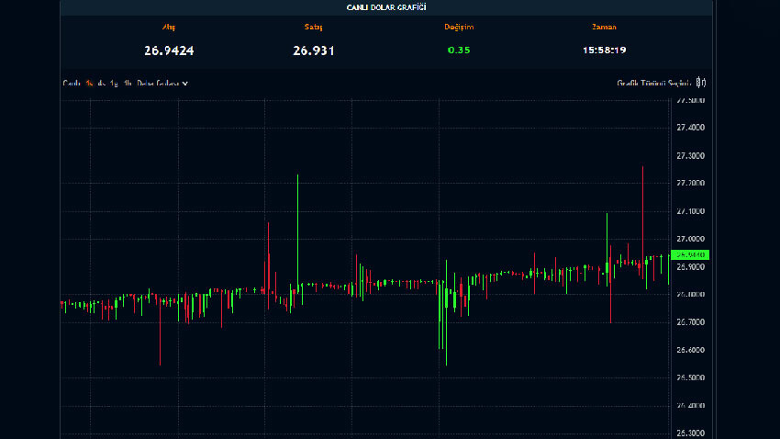Image resolution: width=780 pixels, height=439 pixels.
Task: Click the 27.0000 price axis label
Action: (x=689, y=239)
